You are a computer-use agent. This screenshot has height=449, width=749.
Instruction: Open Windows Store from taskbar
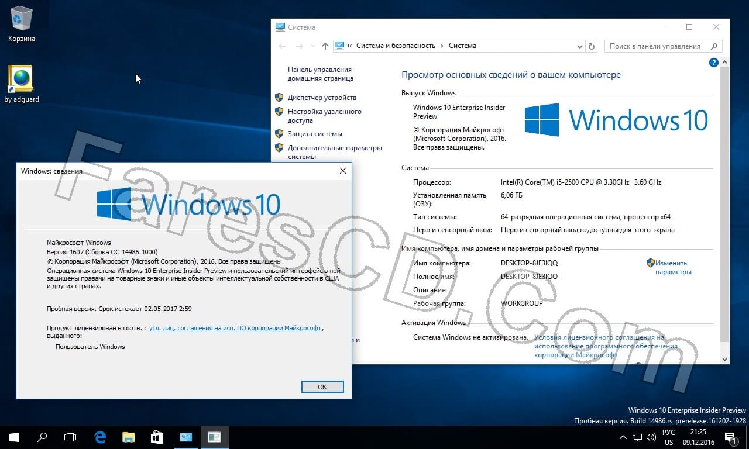[x=157, y=437]
